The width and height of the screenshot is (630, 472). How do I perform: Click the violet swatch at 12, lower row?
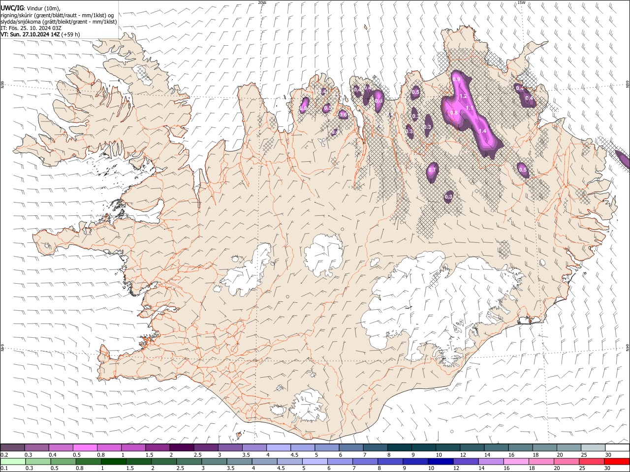coord(465,461)
